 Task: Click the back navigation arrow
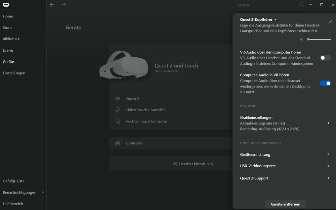tap(52, 5)
